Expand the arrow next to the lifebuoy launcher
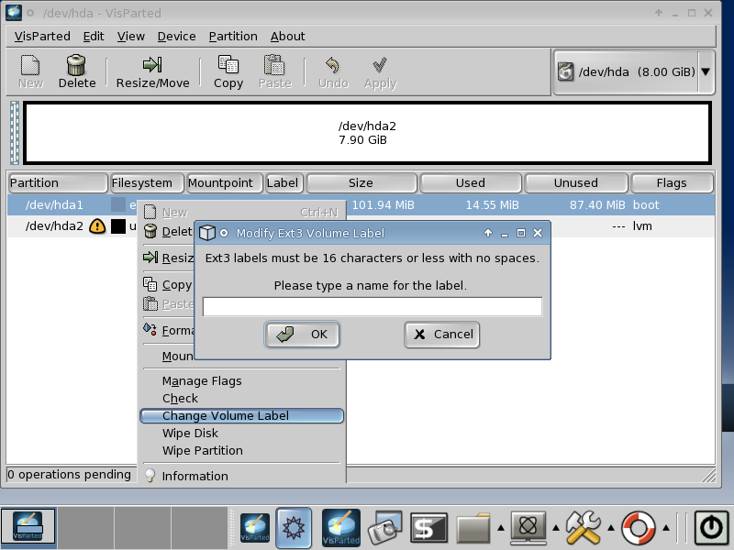Image resolution: width=734 pixels, height=550 pixels. pyautogui.click(x=666, y=528)
